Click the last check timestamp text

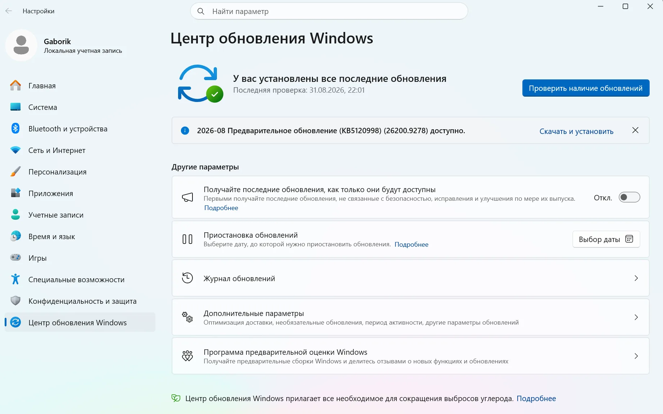point(299,90)
